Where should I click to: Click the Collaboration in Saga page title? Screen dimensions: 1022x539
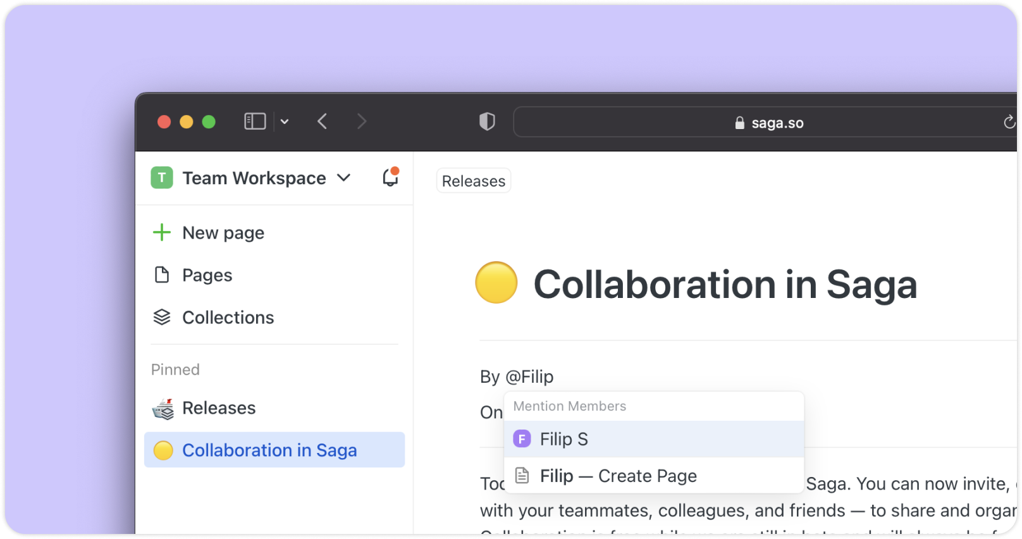725,284
